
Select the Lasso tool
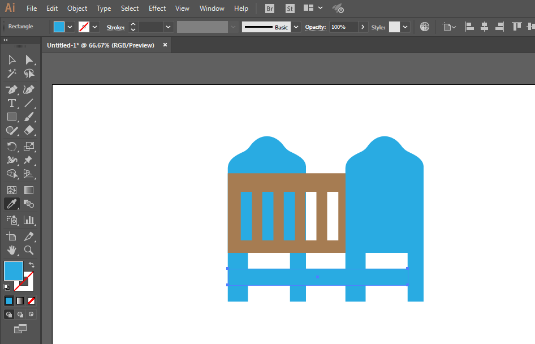pyautogui.click(x=29, y=74)
